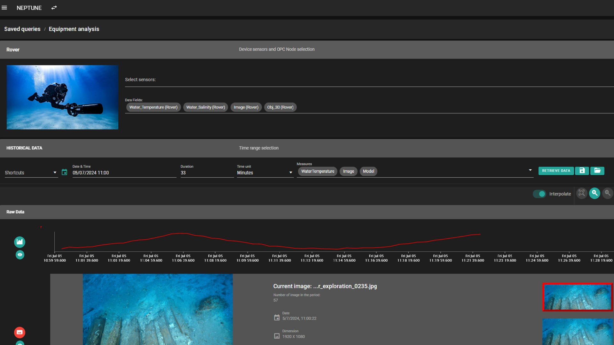
Task: Click the Rover diver photo
Action: 62,97
